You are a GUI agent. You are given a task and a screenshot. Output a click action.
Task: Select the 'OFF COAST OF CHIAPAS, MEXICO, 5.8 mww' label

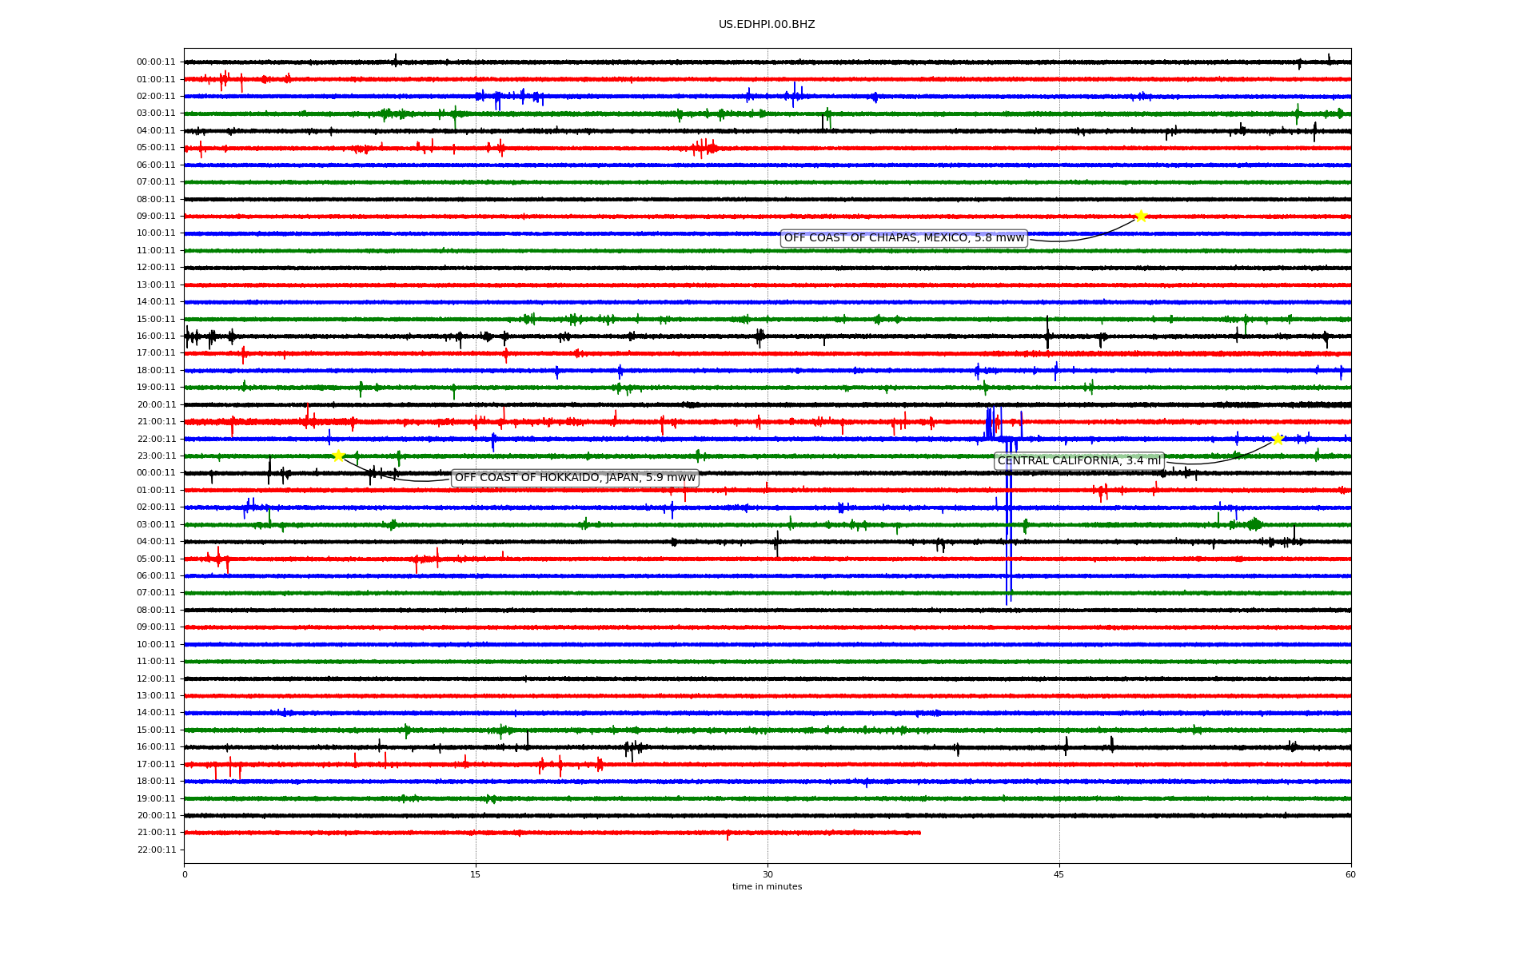coord(903,238)
